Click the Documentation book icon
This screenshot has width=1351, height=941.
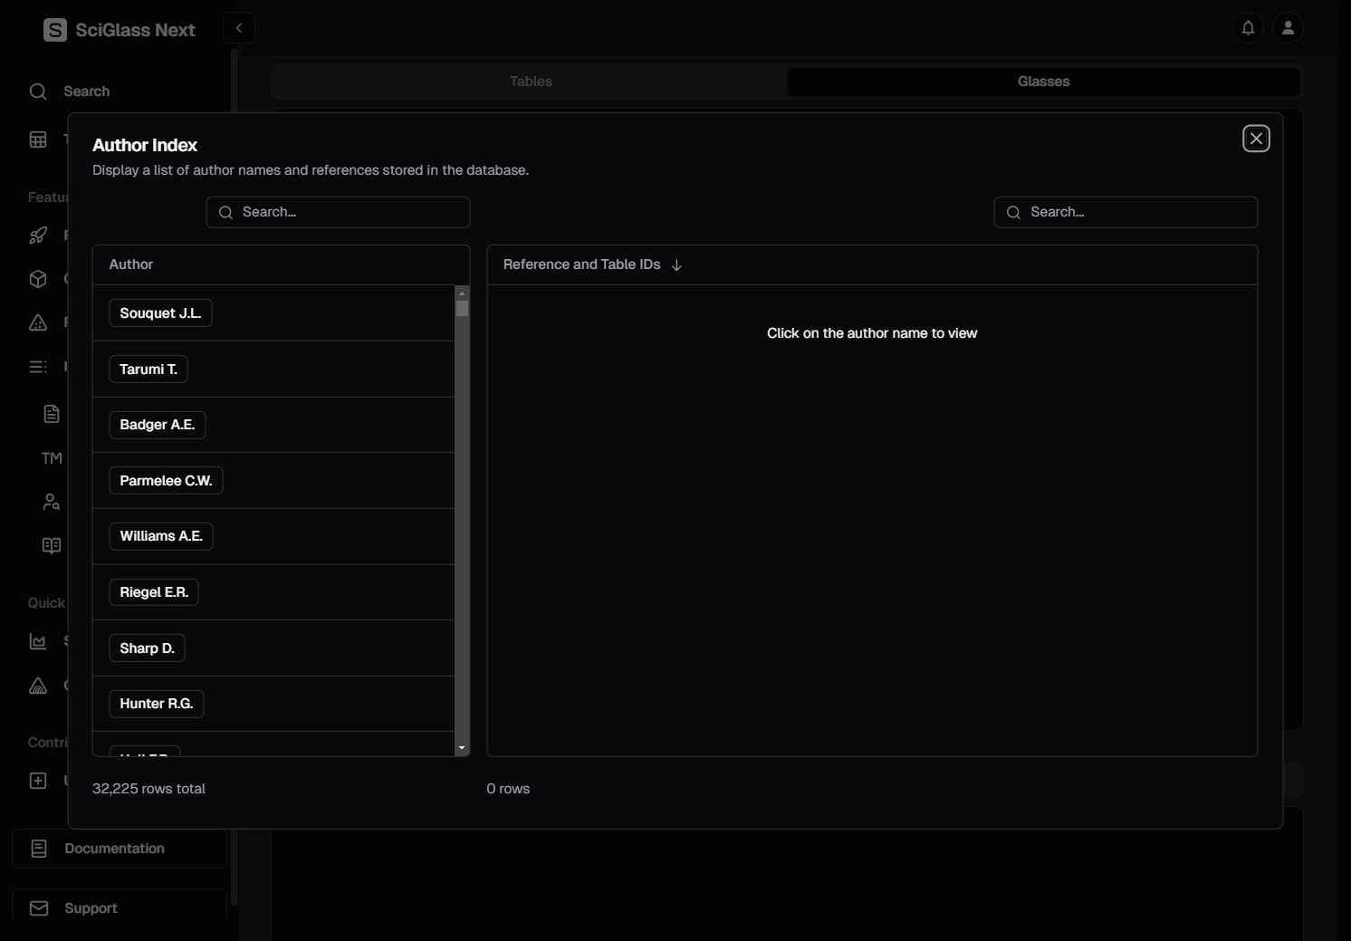click(x=39, y=849)
